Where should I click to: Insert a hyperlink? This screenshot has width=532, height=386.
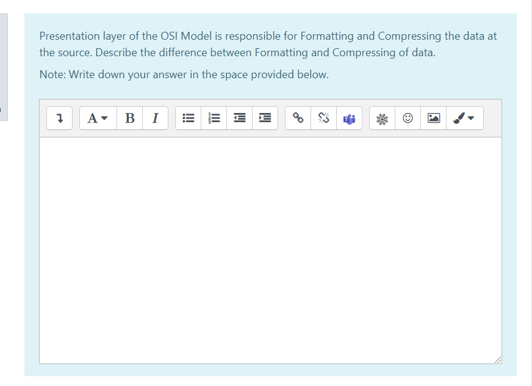point(298,118)
